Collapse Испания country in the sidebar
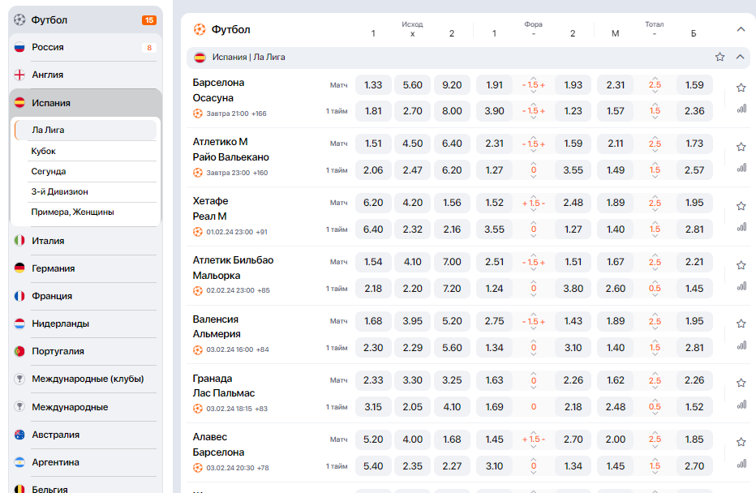Viewport: 756px width, 493px height. (85, 103)
